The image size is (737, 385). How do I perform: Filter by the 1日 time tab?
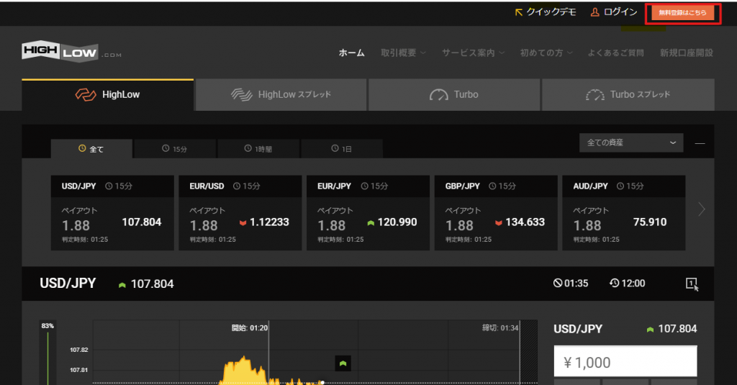[x=342, y=148]
